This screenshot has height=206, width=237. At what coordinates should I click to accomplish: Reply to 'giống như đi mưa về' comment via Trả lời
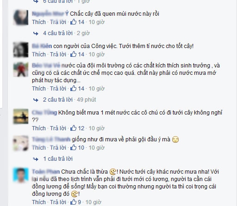pyautogui.click(x=58, y=147)
